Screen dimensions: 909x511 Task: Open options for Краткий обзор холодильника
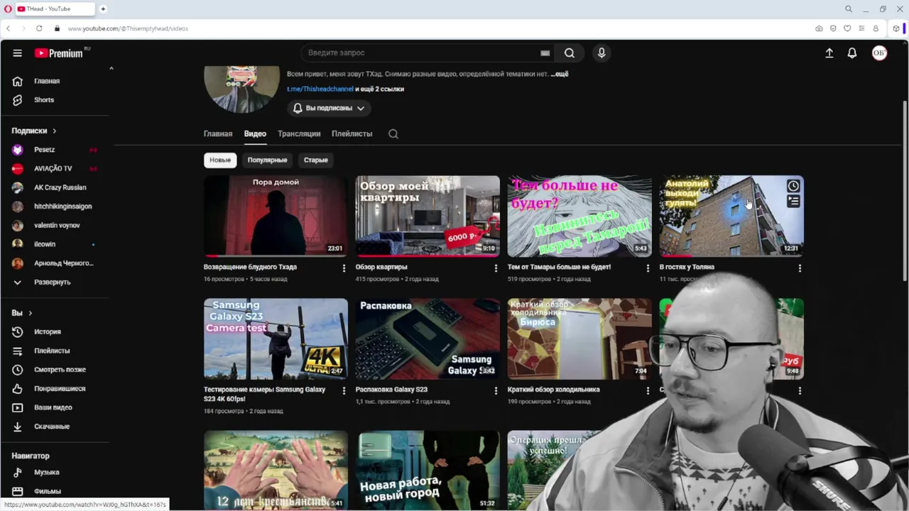pos(648,391)
